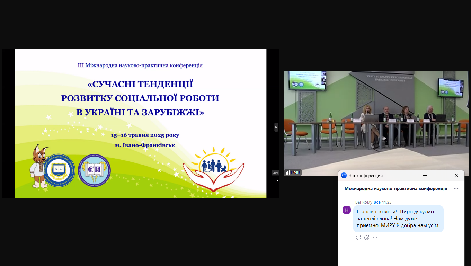Select the blue chat message bubble
Image resolution: width=471 pixels, height=266 pixels.
(398, 218)
